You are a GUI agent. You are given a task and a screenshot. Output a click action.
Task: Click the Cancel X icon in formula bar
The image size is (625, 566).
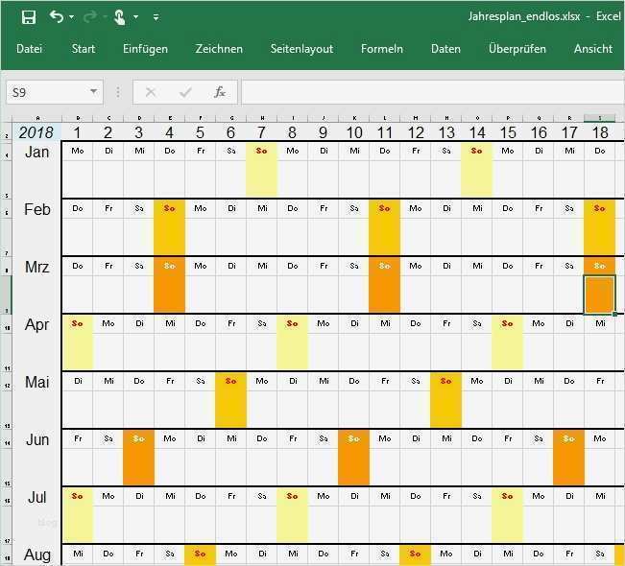coord(151,92)
